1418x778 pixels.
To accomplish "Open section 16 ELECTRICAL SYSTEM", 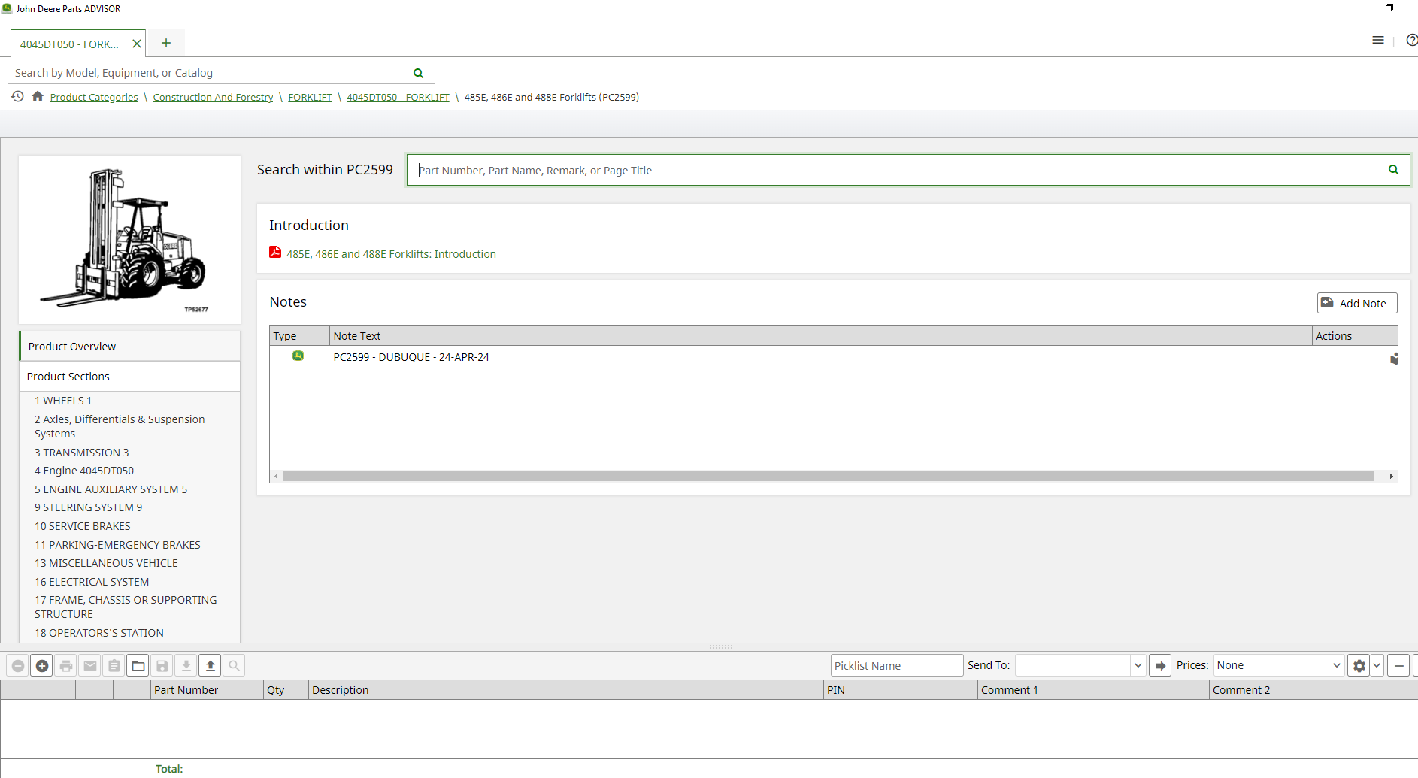I will [x=92, y=582].
